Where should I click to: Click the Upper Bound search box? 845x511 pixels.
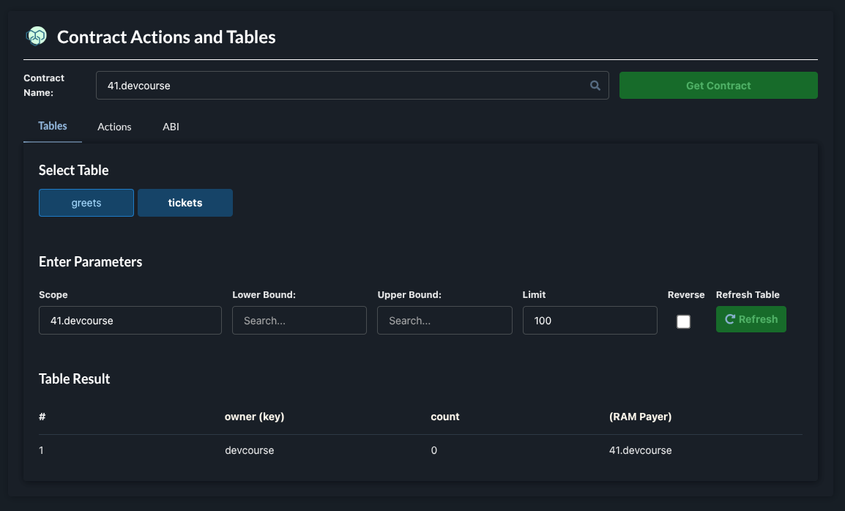(x=444, y=321)
